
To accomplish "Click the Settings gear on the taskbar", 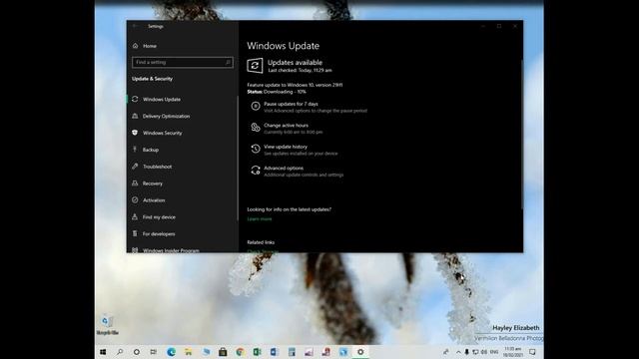I will click(x=360, y=352).
